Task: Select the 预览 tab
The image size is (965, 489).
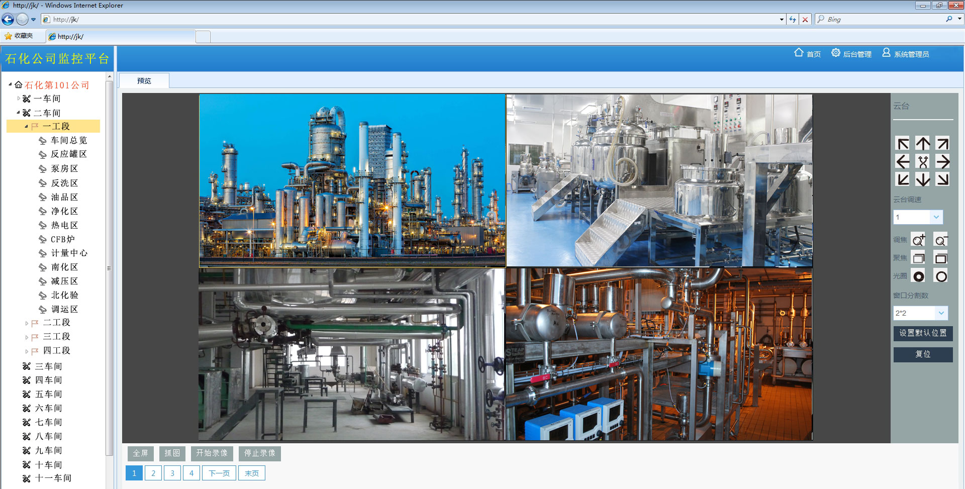Action: (144, 81)
